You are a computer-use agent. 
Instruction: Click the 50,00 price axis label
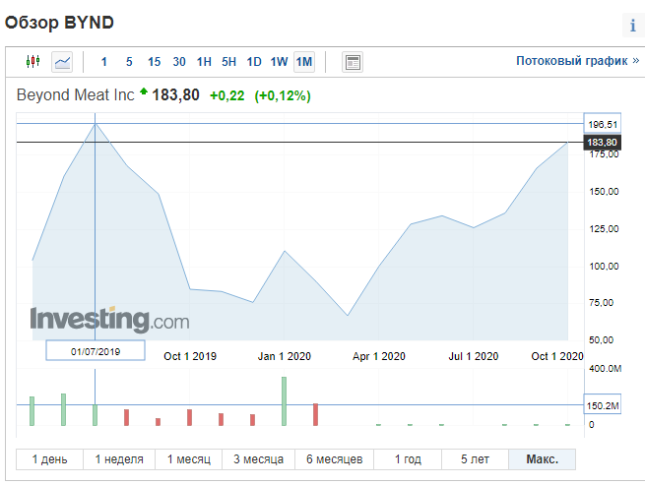coord(601,340)
